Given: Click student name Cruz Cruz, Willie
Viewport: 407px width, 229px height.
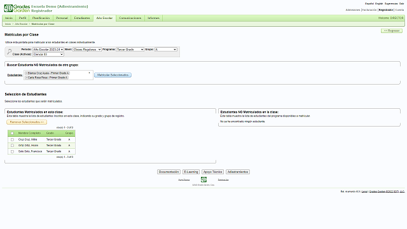Looking at the screenshot, I should [27, 139].
